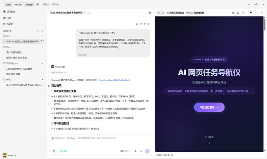Switch the preview panel to eye preview mode
267x159 pixels.
click(x=163, y=13)
